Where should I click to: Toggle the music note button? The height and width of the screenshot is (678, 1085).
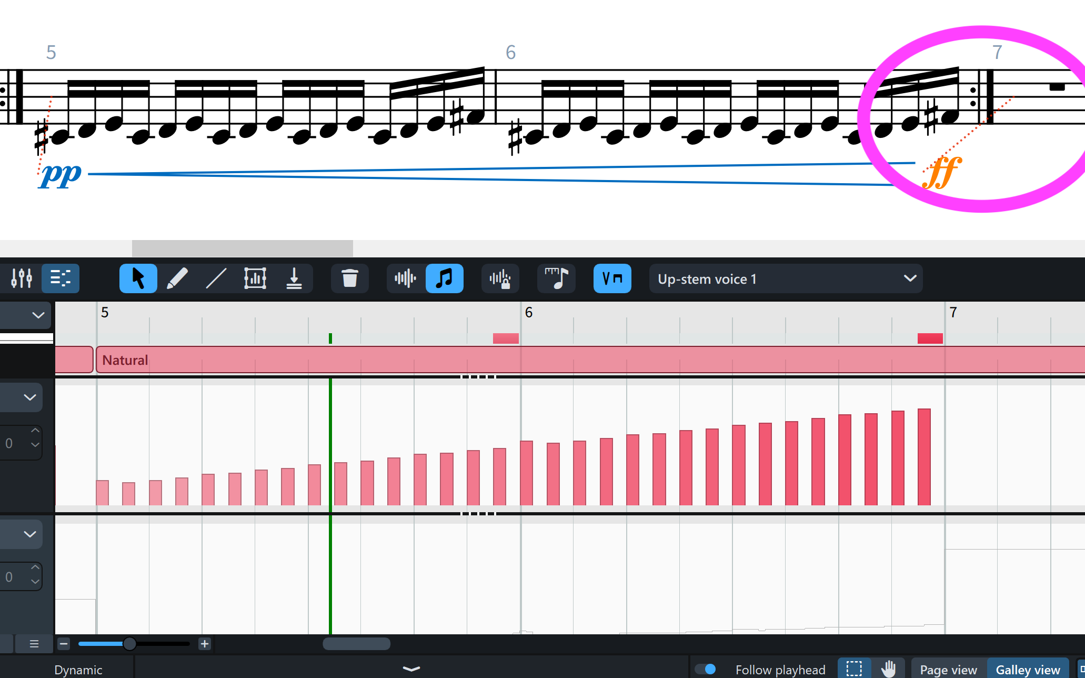click(444, 278)
